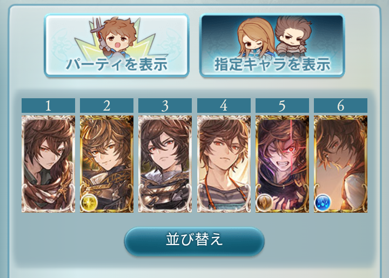Click the 並び替え sort button
Viewport: 389px width, 278px height.
coord(194,241)
